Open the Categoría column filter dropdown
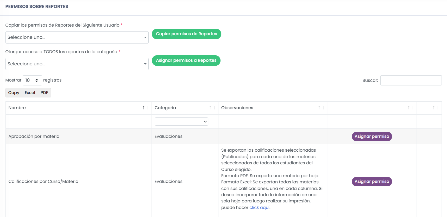Image resolution: width=447 pixels, height=217 pixels. tap(181, 121)
